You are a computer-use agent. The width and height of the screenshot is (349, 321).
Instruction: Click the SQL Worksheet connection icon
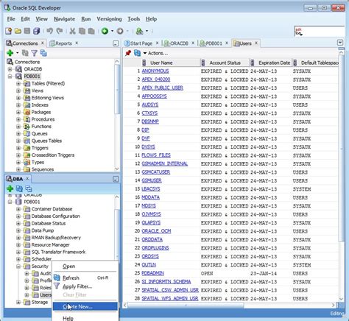pyautogui.click(x=139, y=31)
